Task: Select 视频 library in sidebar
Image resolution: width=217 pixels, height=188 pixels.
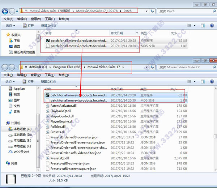Action: (x=14, y=94)
